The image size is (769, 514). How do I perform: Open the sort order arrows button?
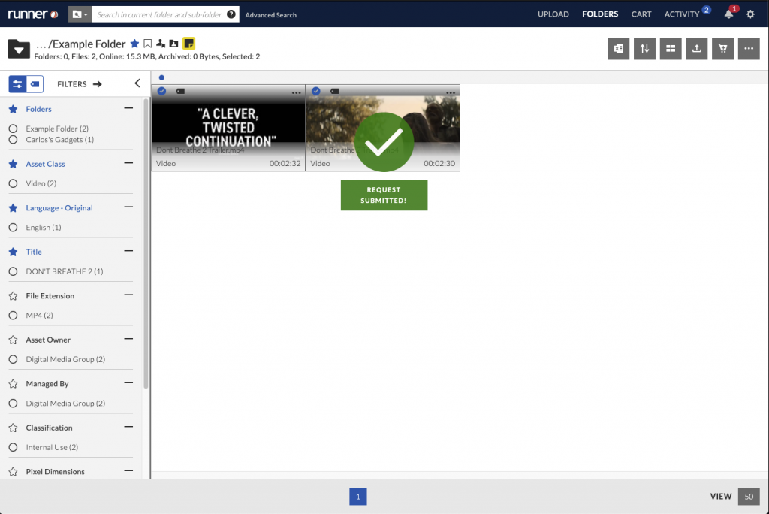(x=644, y=49)
